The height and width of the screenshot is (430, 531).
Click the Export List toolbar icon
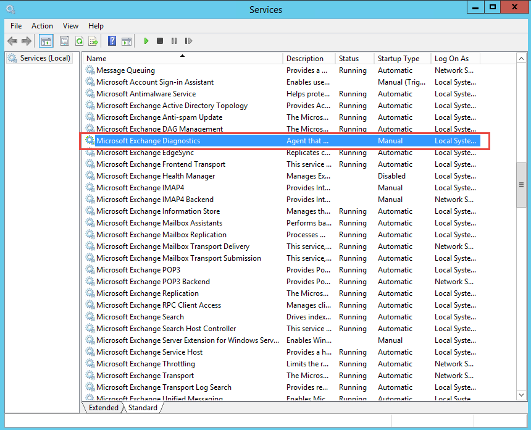pyautogui.click(x=93, y=41)
